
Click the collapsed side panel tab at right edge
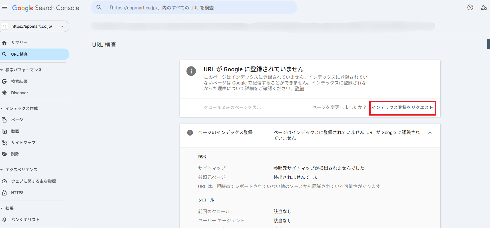[489, 45]
